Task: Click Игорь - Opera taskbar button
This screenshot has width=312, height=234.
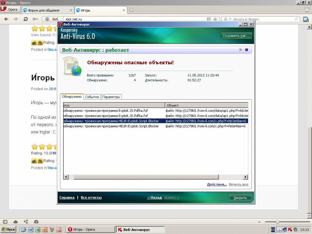Action: coord(90,229)
